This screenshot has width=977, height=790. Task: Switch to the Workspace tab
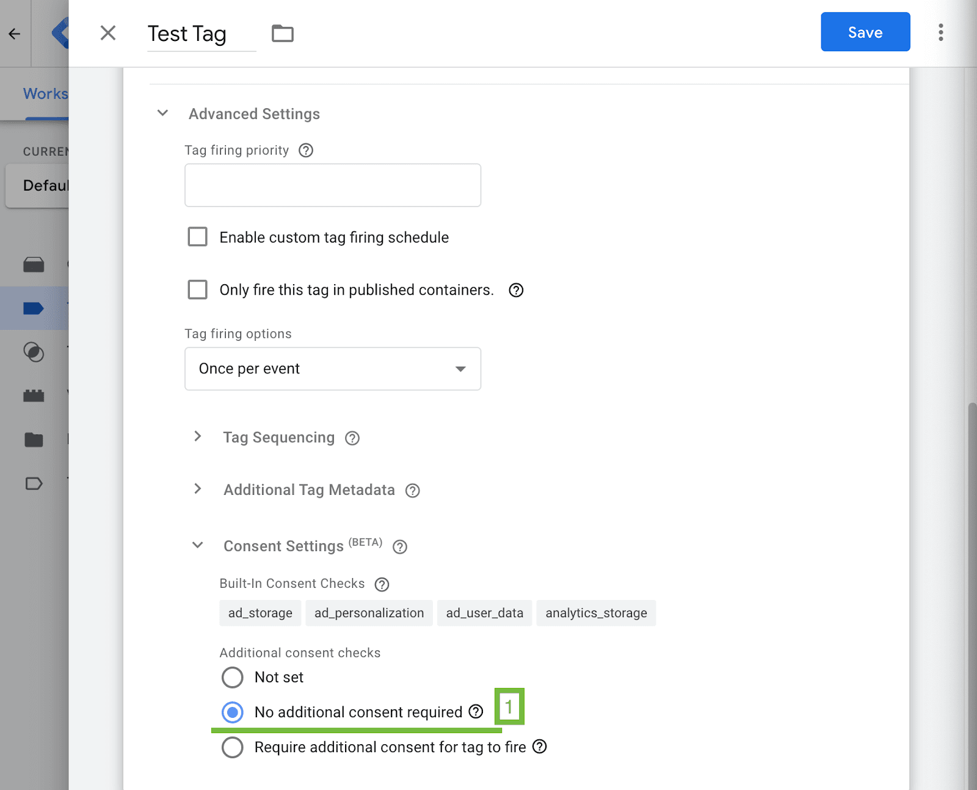click(x=45, y=93)
